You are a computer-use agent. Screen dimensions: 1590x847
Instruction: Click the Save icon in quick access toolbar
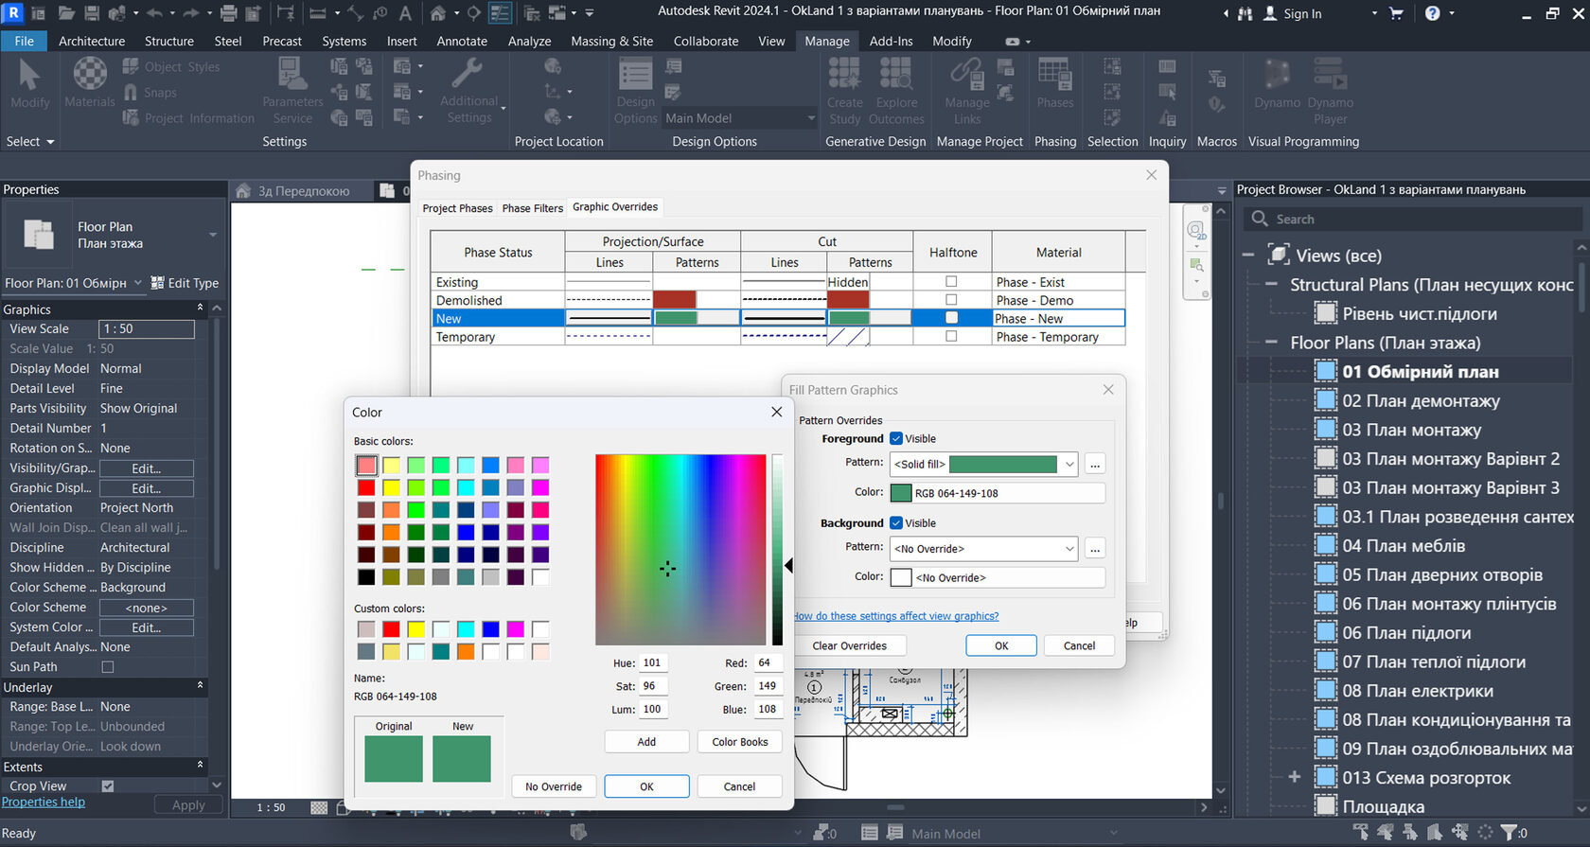pyautogui.click(x=92, y=13)
